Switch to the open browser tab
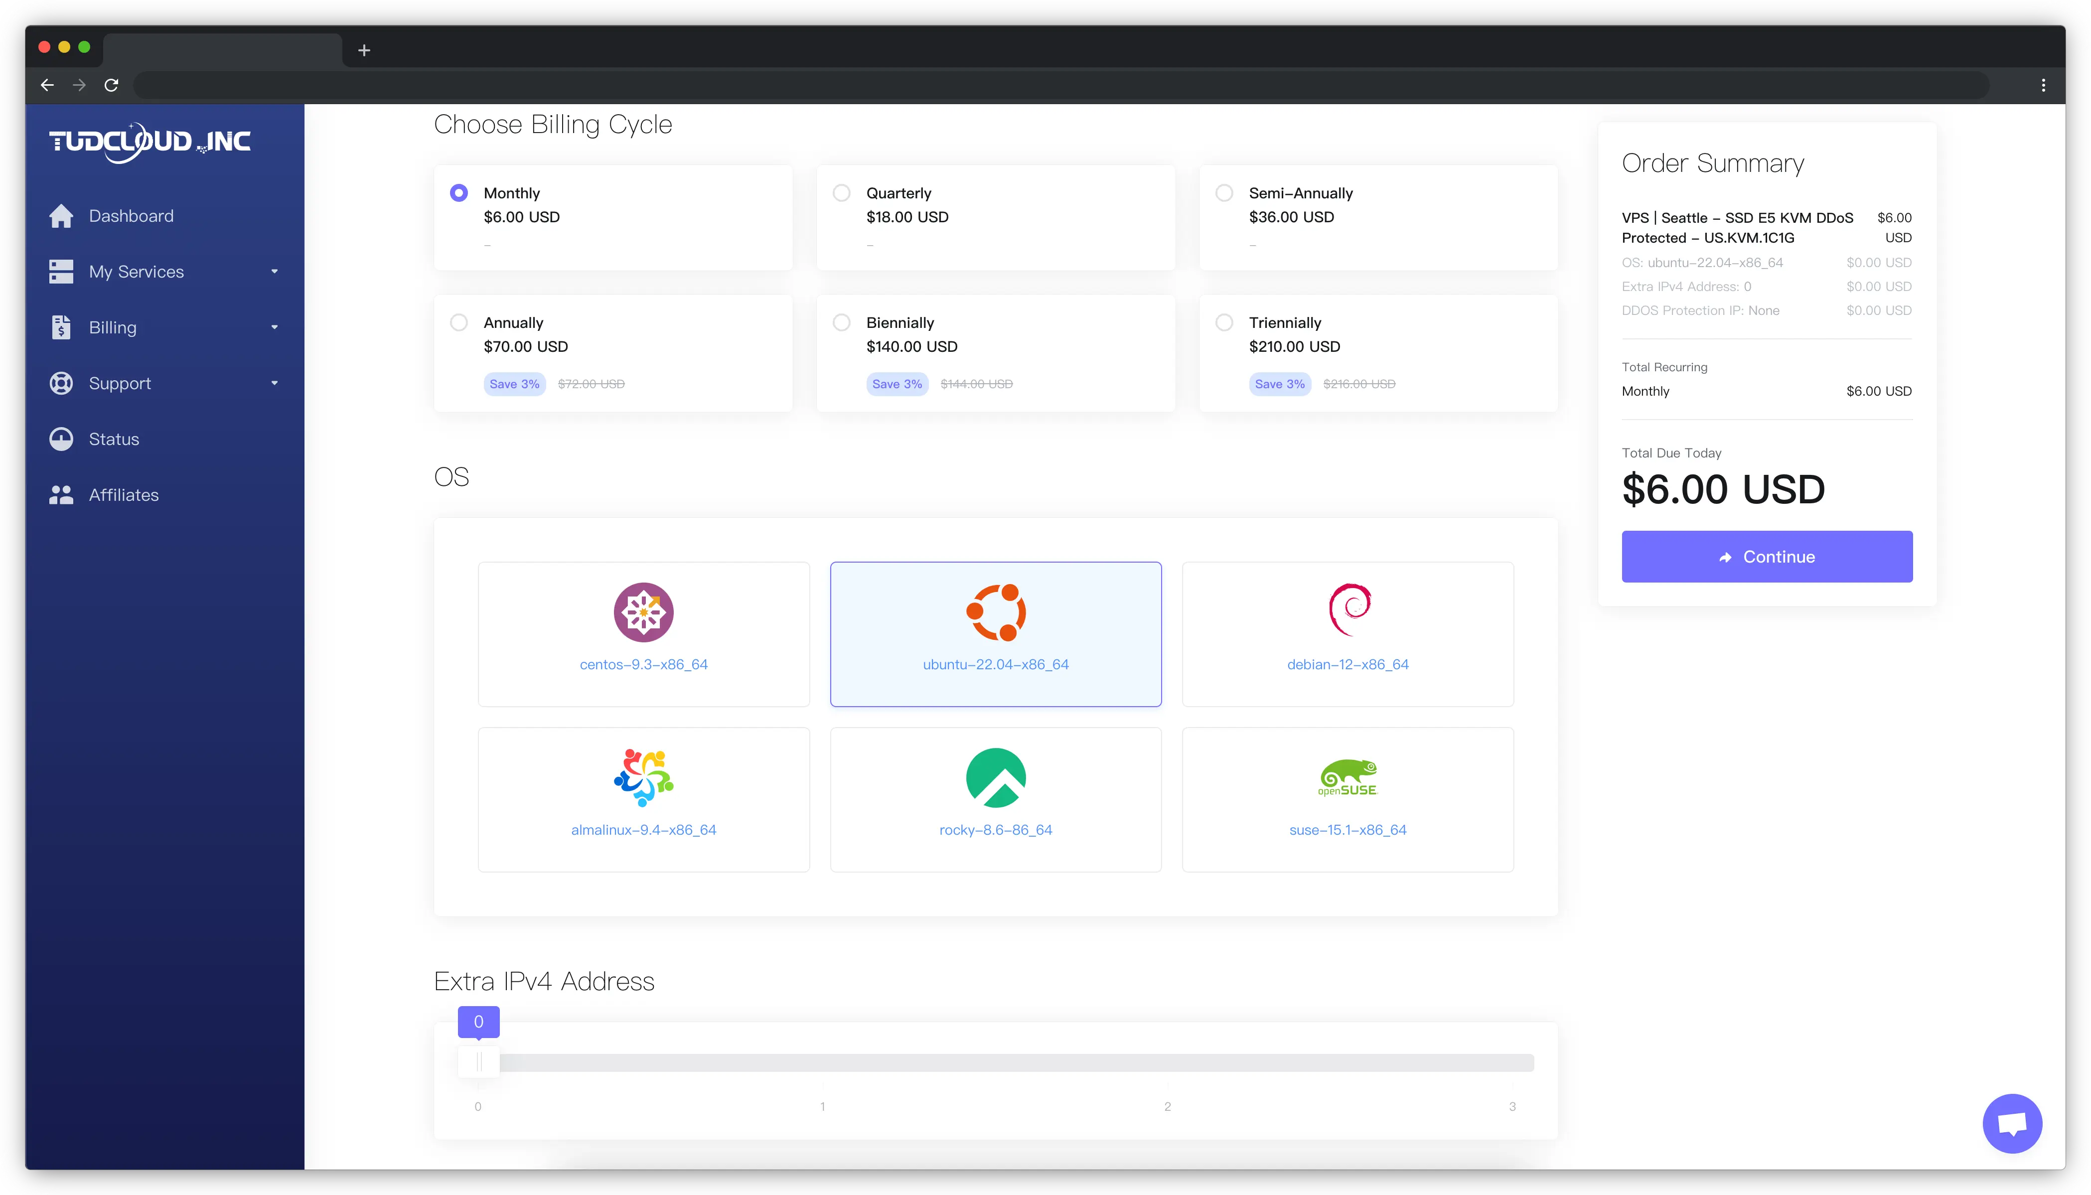This screenshot has height=1195, width=2091. (222, 49)
